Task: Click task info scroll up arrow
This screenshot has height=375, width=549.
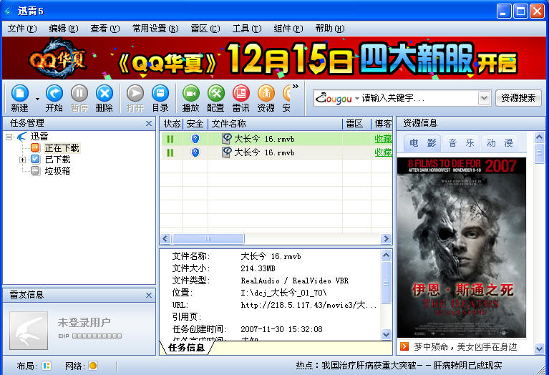Action: 386,255
